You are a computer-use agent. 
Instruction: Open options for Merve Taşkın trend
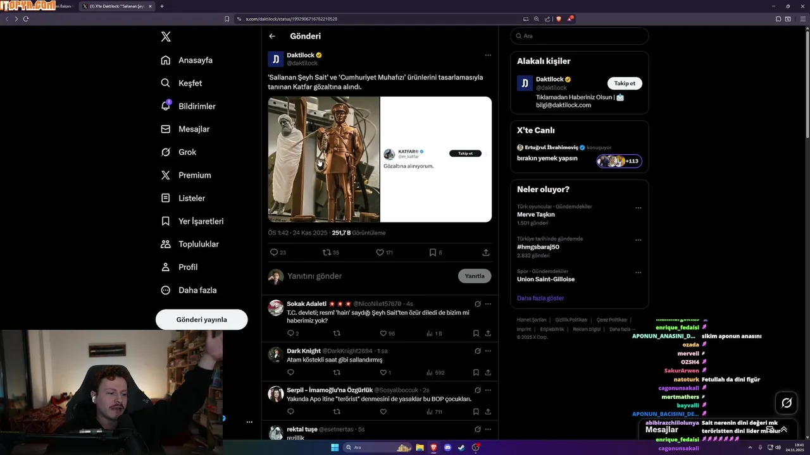tap(639, 208)
